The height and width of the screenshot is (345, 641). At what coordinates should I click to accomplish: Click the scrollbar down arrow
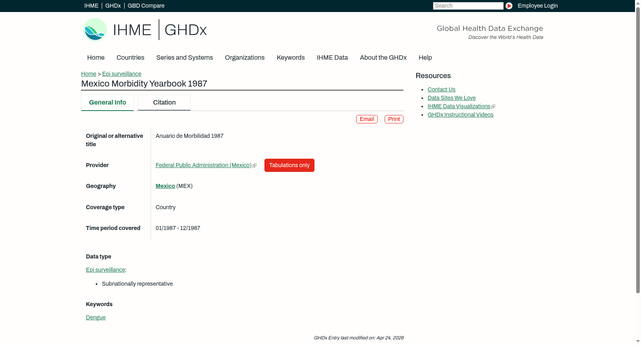(638, 342)
